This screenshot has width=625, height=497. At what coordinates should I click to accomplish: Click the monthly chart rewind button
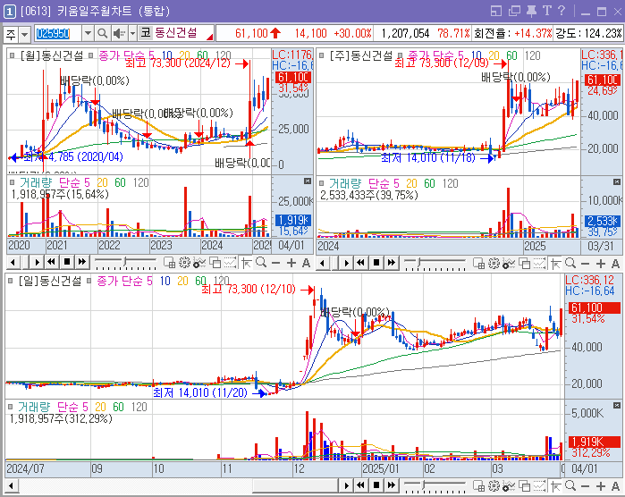click(x=51, y=262)
